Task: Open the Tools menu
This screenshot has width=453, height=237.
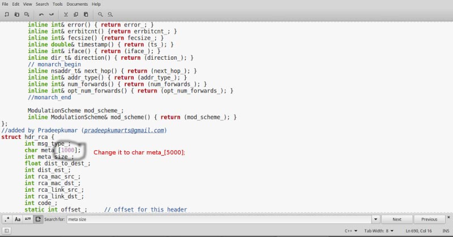Action: 58,4
